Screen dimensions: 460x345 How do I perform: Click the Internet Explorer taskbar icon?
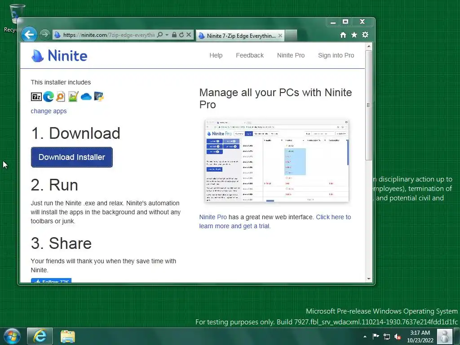point(40,336)
